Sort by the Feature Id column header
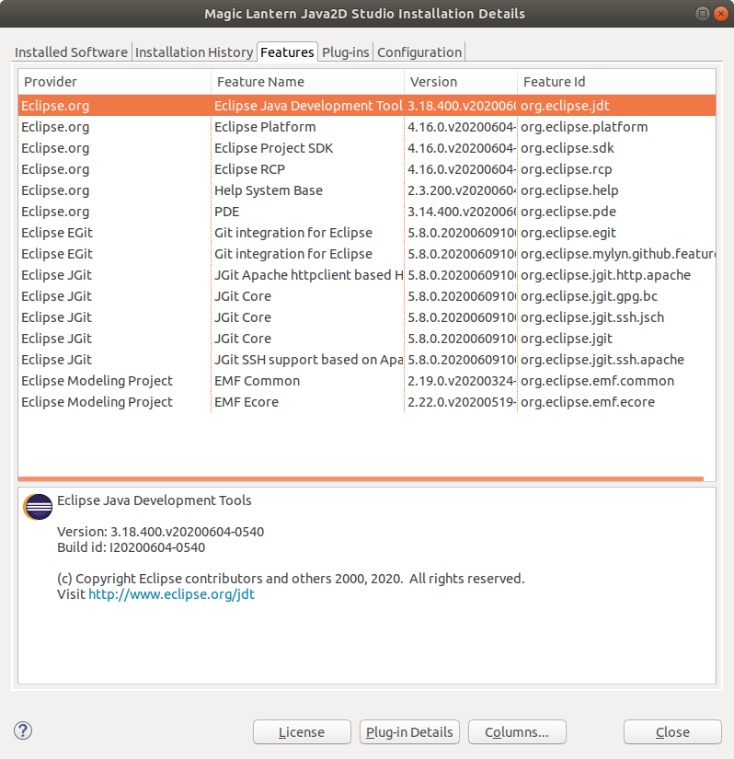 pyautogui.click(x=616, y=82)
